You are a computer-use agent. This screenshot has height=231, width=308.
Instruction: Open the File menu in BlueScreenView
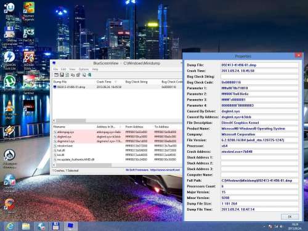click(55, 69)
